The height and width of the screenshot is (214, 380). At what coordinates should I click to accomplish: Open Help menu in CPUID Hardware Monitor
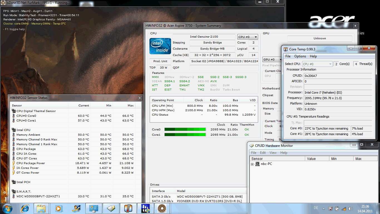pyautogui.click(x=284, y=153)
